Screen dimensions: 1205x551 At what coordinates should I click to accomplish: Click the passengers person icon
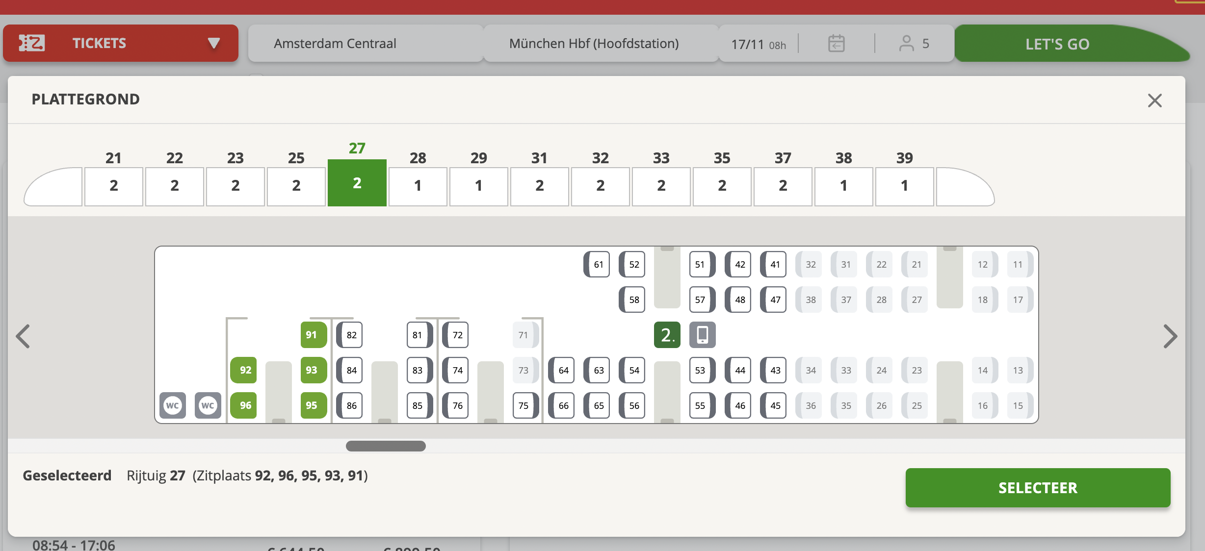(x=906, y=44)
